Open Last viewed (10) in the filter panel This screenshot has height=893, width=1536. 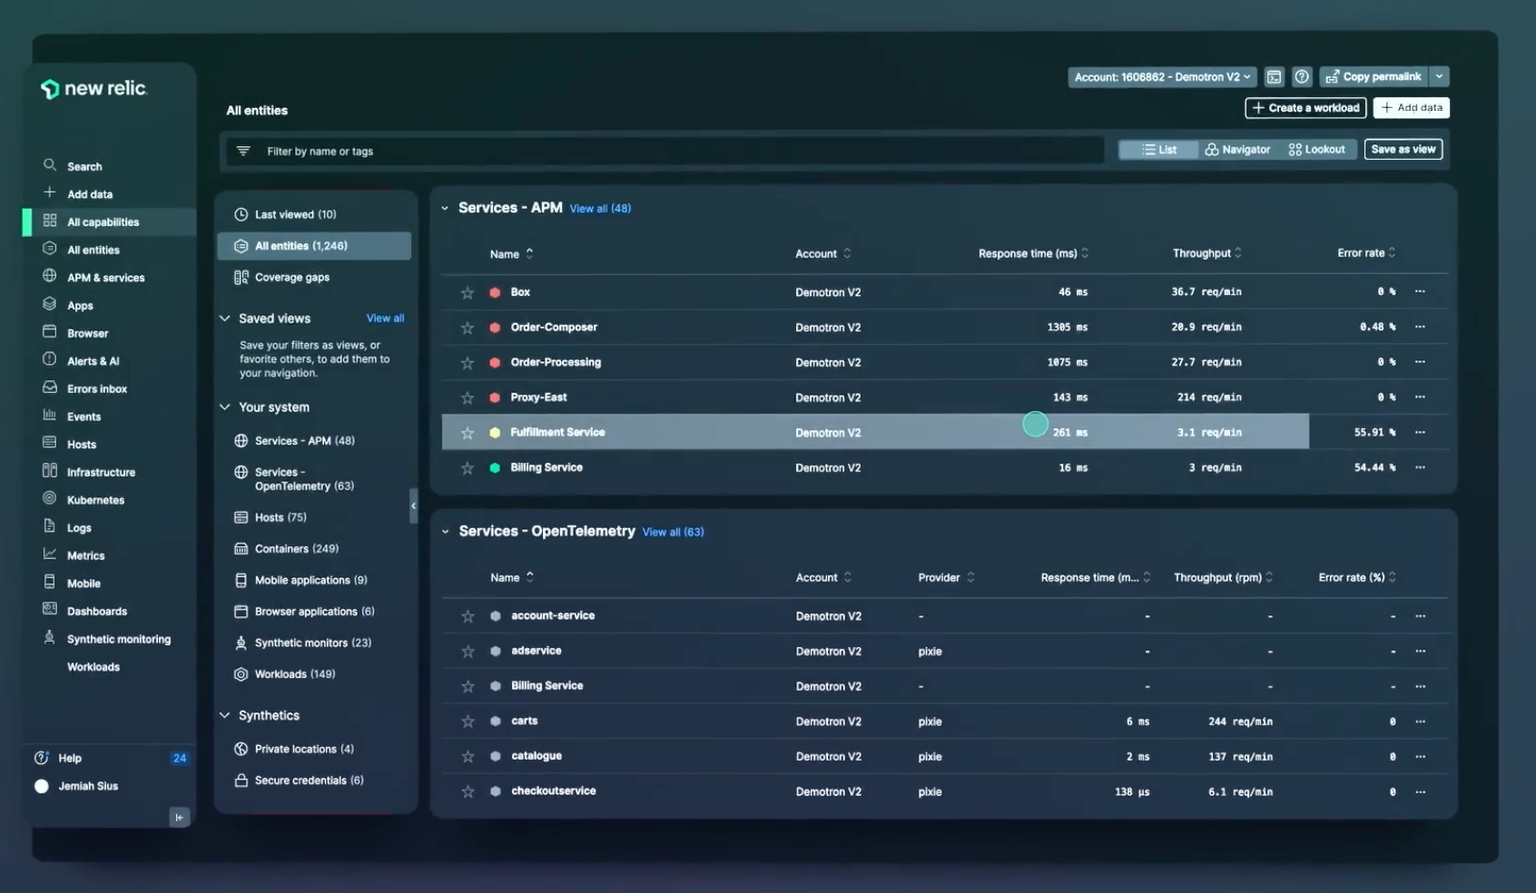tap(295, 214)
